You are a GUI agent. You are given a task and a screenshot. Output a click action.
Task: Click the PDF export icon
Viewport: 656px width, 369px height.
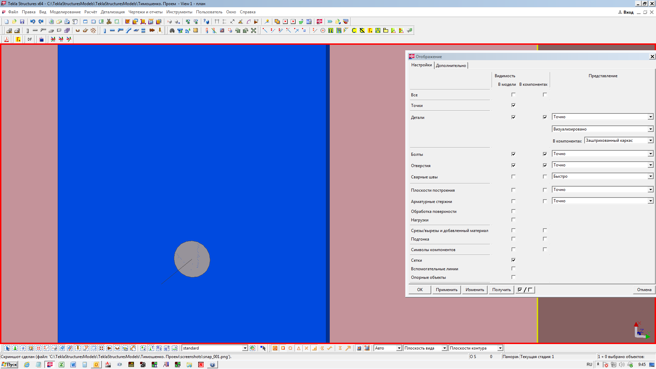tap(6, 39)
